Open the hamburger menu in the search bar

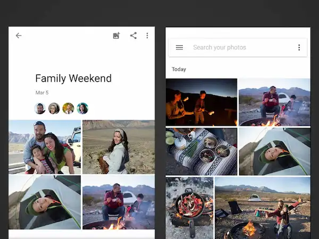[x=179, y=47]
